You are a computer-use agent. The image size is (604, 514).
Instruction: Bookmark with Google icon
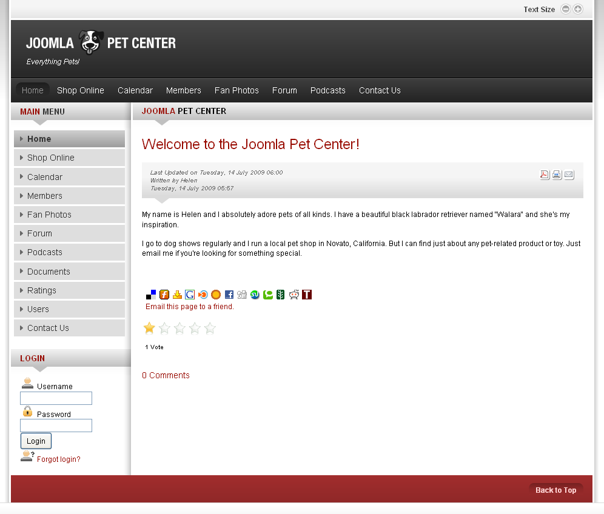[x=190, y=295]
